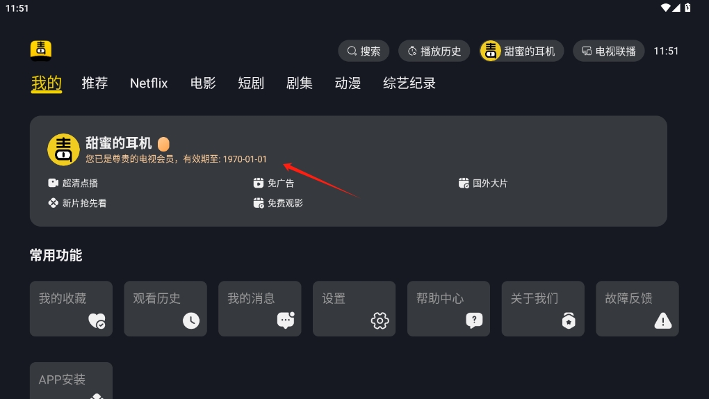Open 我的消息 messages tile
The width and height of the screenshot is (709, 399).
point(259,309)
